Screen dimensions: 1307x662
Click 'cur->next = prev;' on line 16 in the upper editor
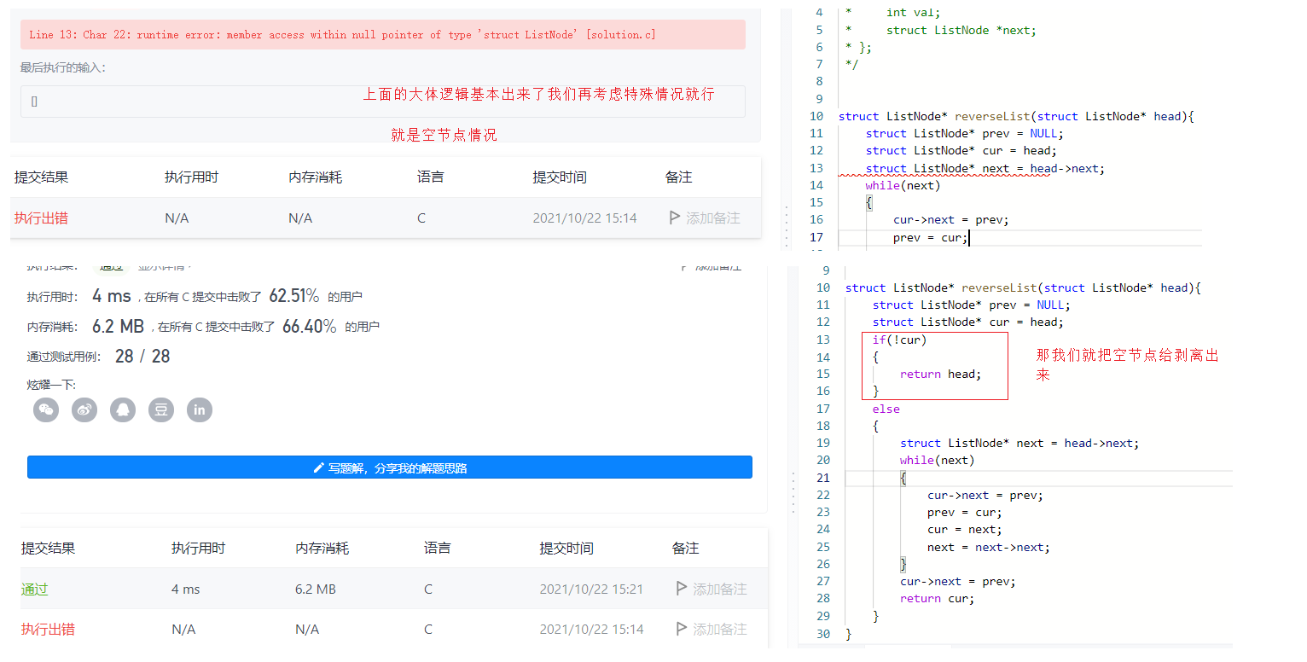pyautogui.click(x=951, y=219)
